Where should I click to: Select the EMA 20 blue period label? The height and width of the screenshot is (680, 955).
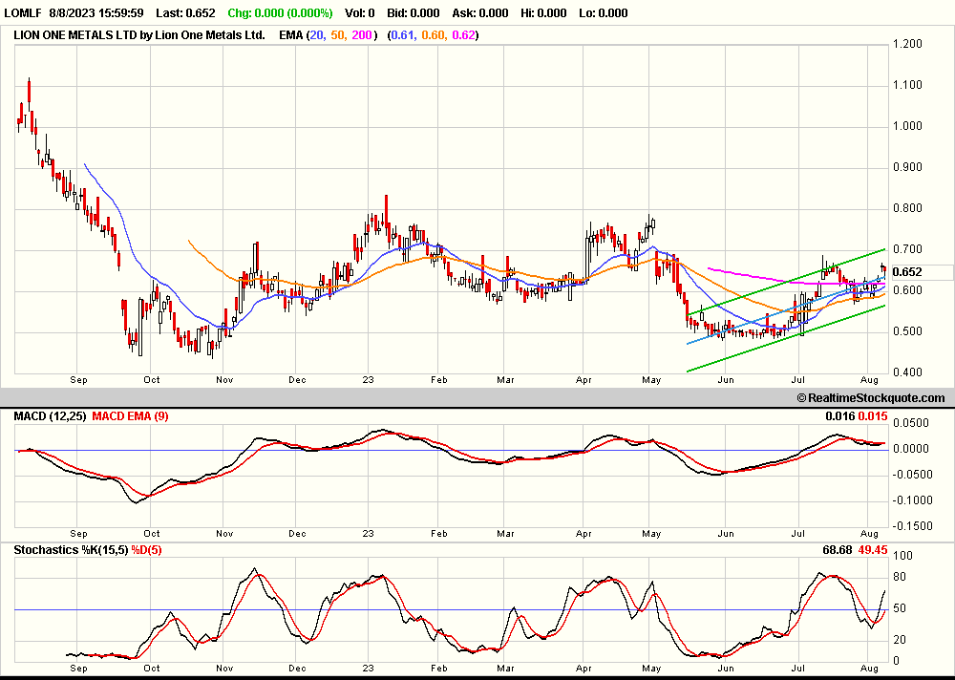coord(319,35)
